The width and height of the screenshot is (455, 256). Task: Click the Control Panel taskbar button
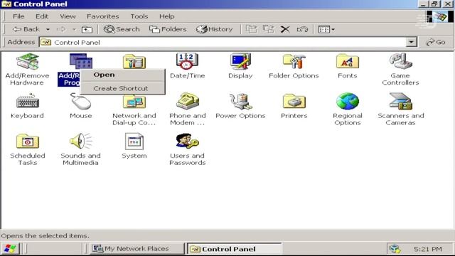[x=234, y=249]
